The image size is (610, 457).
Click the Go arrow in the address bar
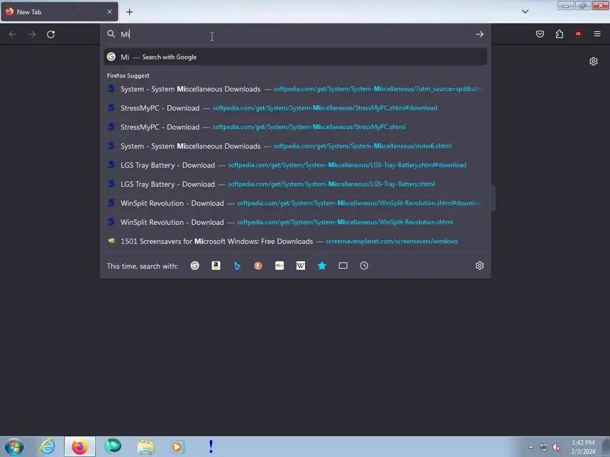(x=479, y=34)
